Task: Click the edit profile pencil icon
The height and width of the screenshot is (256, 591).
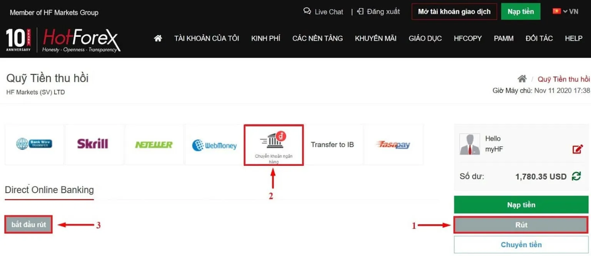Action: tap(578, 149)
